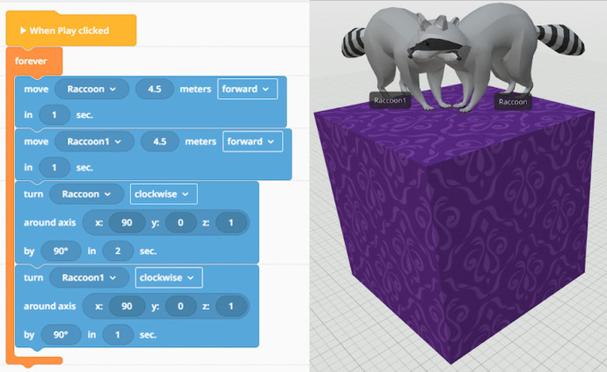Viewport: 607px width, 372px height.
Task: Click the distance field in Raccoon1 move block
Action: pyautogui.click(x=159, y=141)
